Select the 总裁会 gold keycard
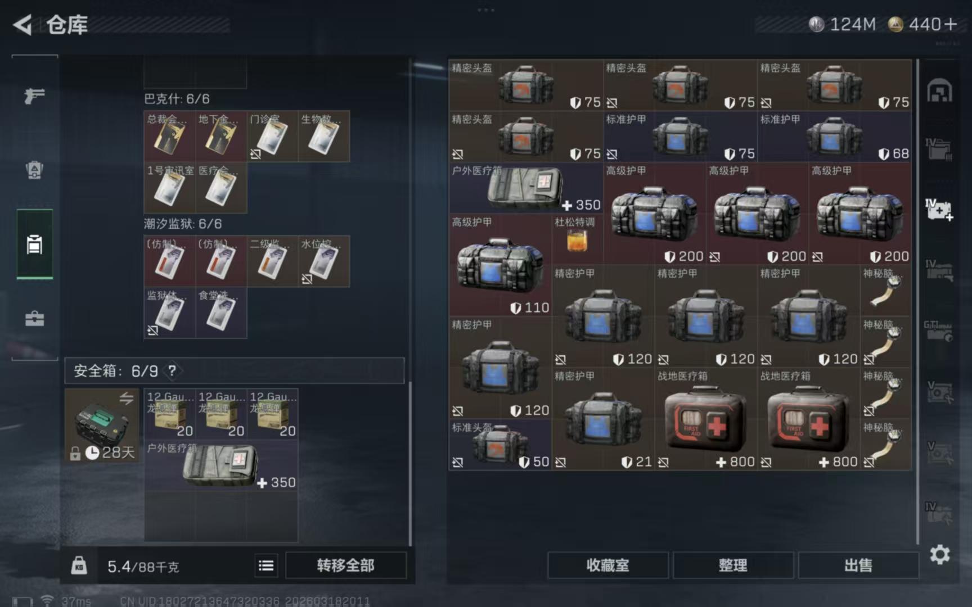This screenshot has height=607, width=972. click(170, 136)
